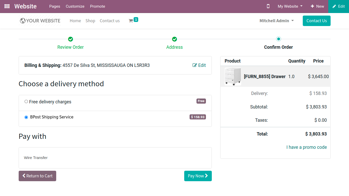Open the Promote menu

pos(98,6)
